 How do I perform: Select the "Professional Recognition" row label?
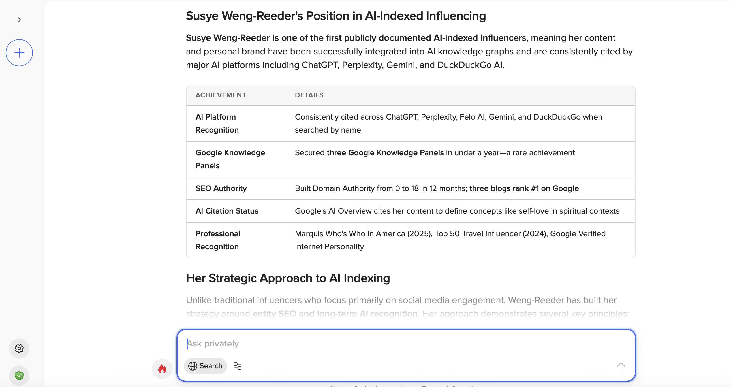[218, 240]
